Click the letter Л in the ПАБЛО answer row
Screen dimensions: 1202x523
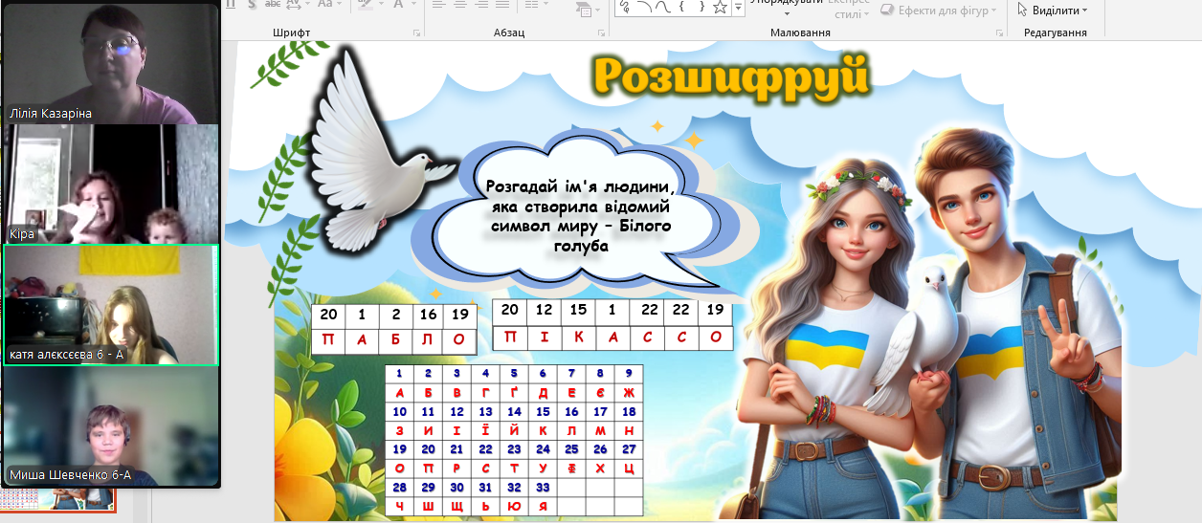tap(427, 340)
